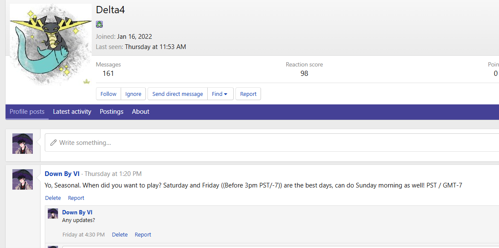Expand the Find dropdown
This screenshot has height=248, width=499.
pos(220,94)
